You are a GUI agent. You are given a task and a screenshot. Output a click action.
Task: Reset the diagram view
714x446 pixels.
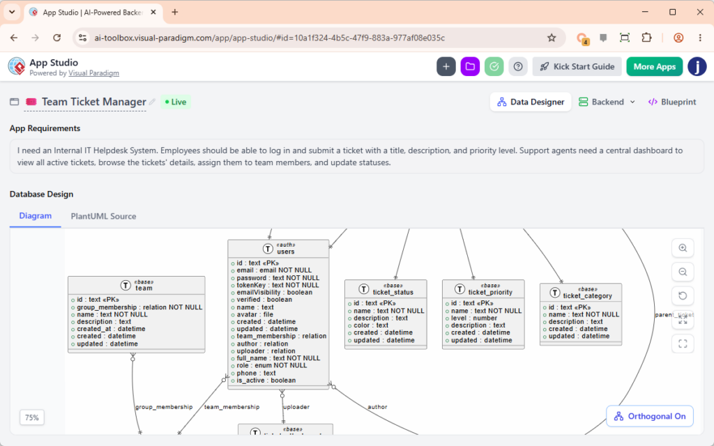coord(683,295)
